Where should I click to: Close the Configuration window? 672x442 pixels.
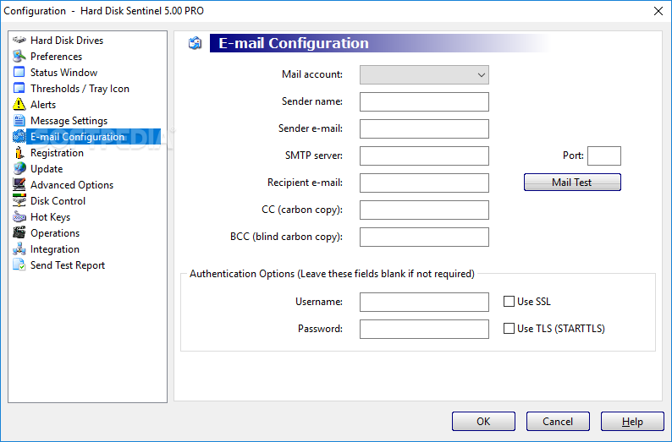pyautogui.click(x=658, y=11)
